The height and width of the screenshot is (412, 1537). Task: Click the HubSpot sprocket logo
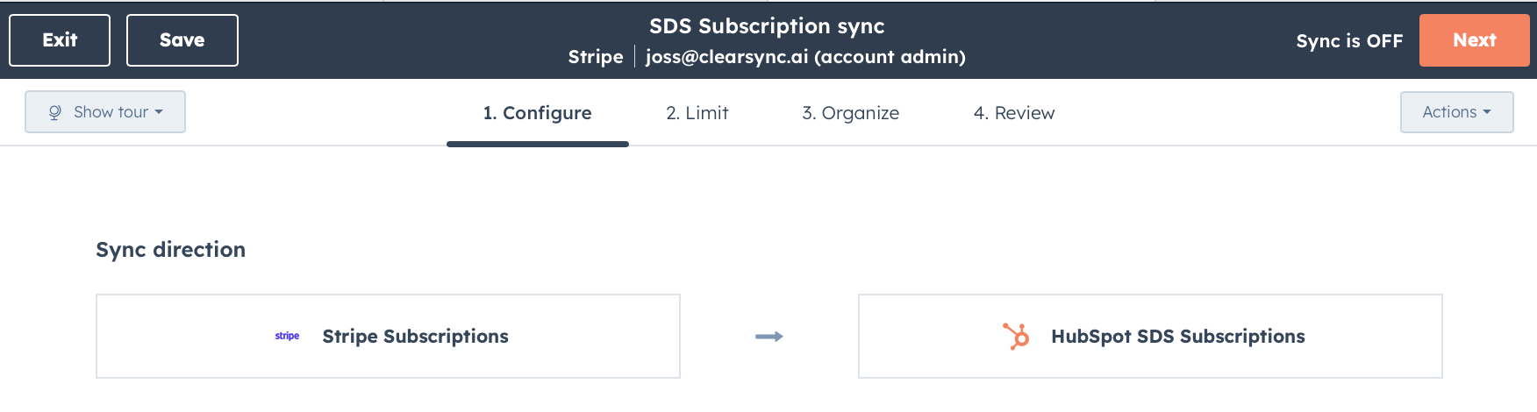point(1016,337)
